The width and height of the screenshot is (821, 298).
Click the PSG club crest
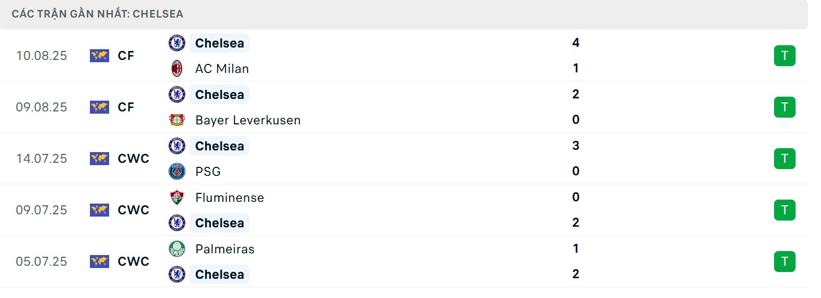177,171
